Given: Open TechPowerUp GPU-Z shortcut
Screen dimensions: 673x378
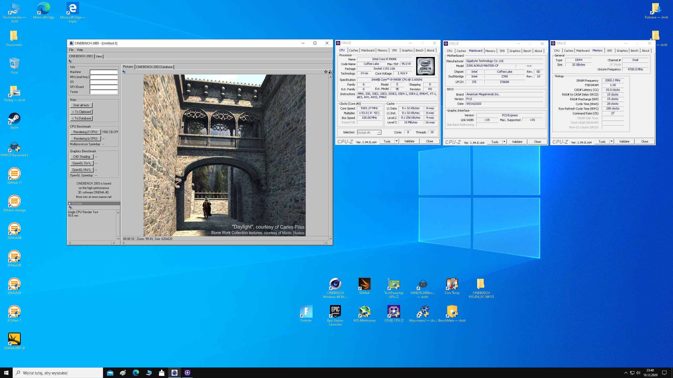Looking at the screenshot, I should click(394, 288).
